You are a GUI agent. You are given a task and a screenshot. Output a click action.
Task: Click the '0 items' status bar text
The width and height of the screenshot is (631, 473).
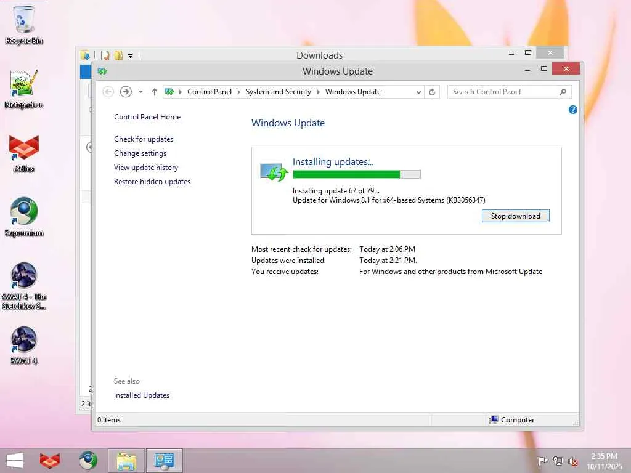click(x=109, y=420)
